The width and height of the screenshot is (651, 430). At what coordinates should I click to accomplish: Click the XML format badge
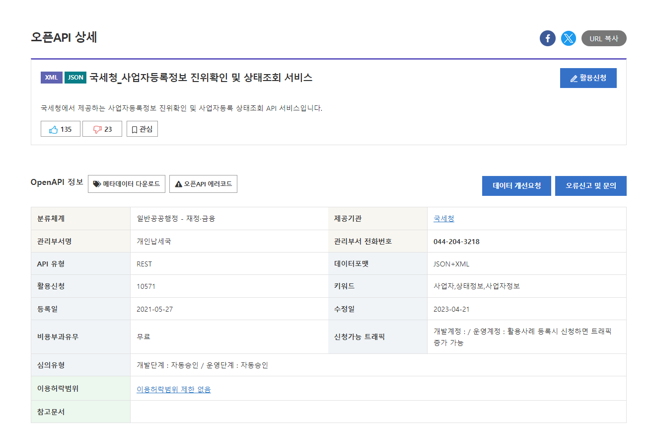point(52,78)
